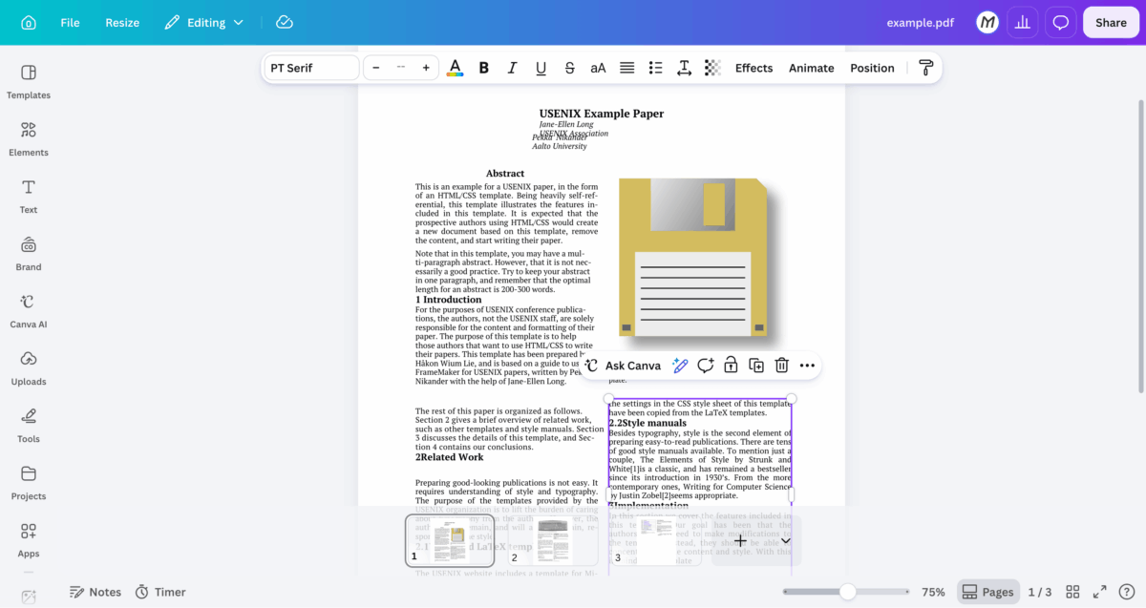1146x608 pixels.
Task: Toggle bulleted list formatting
Action: pyautogui.click(x=656, y=68)
